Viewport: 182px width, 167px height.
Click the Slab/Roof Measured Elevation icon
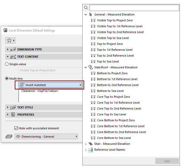91,67
